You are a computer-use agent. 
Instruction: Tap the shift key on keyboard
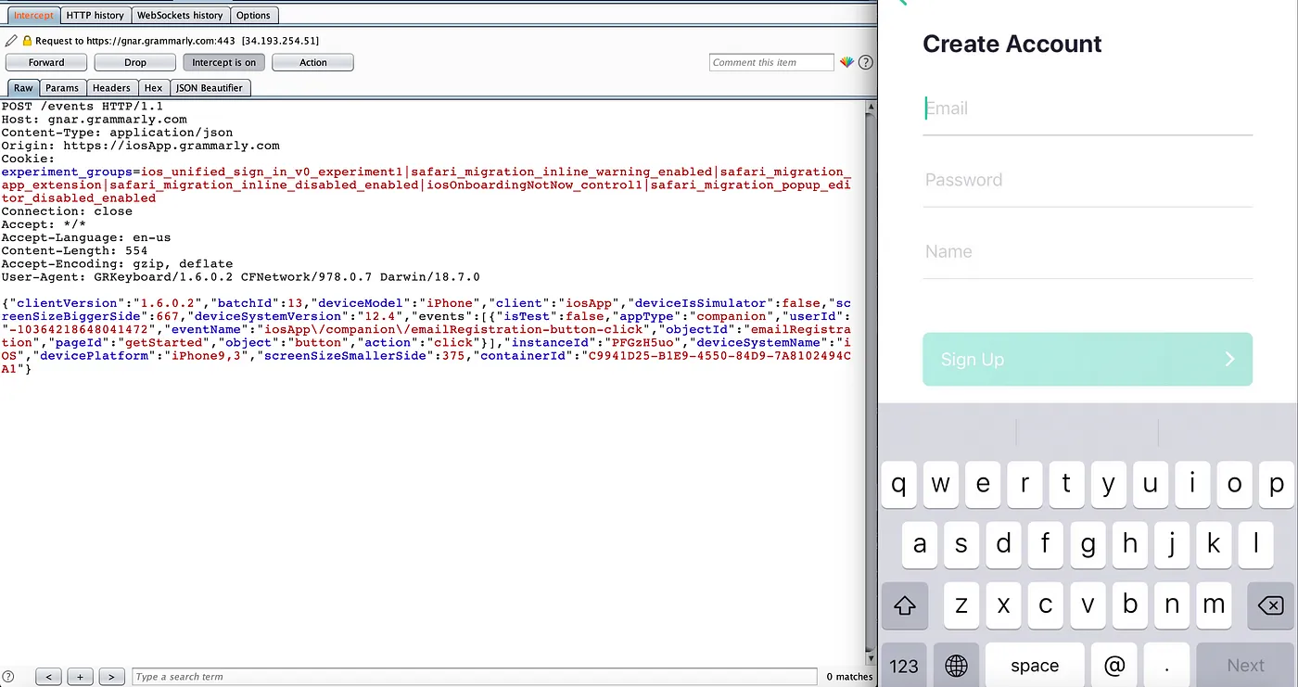(x=905, y=605)
